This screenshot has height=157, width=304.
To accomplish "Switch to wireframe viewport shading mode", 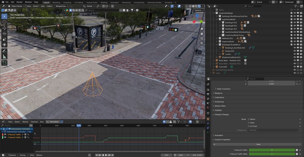I will [x=190, y=6].
